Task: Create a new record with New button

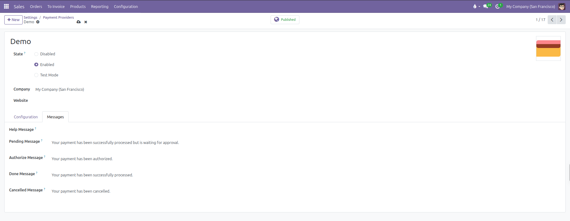Action: tap(13, 20)
